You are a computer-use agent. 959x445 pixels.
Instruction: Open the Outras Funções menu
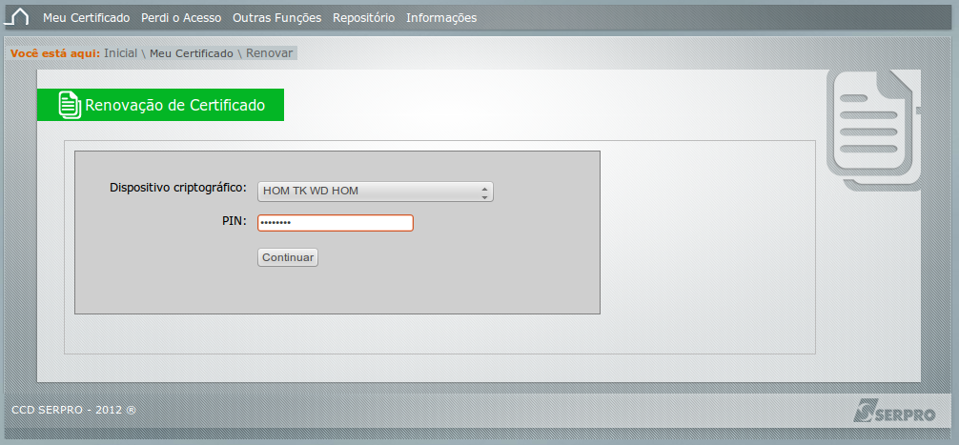(x=277, y=18)
